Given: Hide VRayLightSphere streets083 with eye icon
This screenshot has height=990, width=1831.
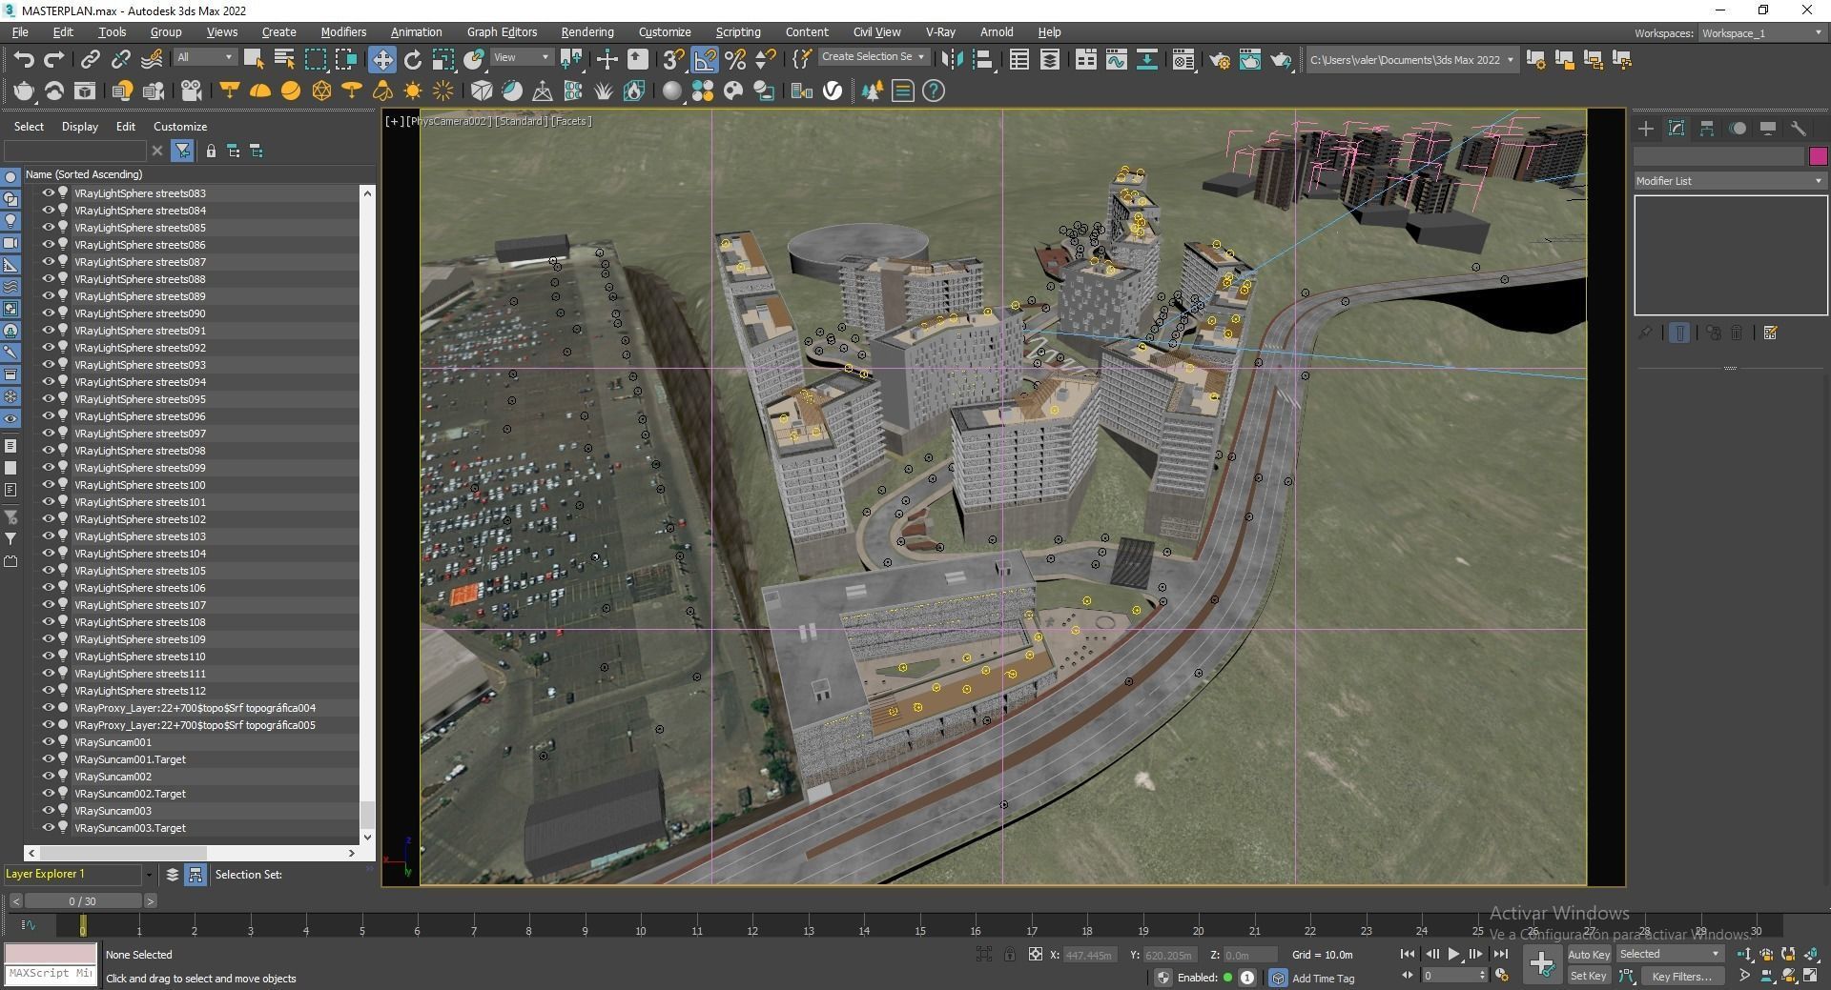Looking at the screenshot, I should coord(48,192).
